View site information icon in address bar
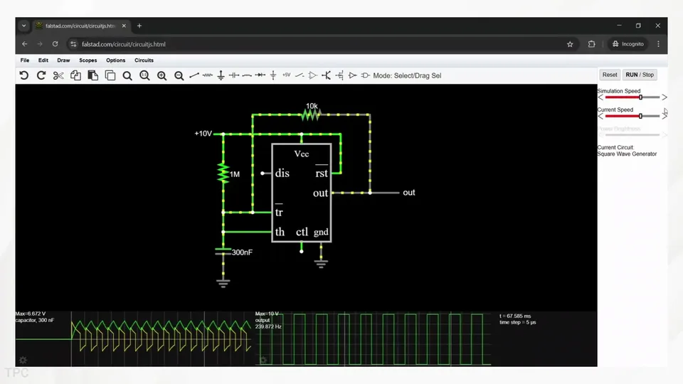 (x=73, y=44)
